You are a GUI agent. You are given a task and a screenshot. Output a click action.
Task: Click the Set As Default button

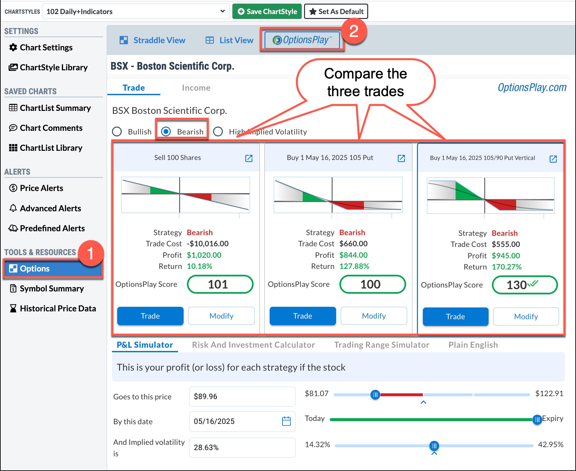pyautogui.click(x=336, y=11)
